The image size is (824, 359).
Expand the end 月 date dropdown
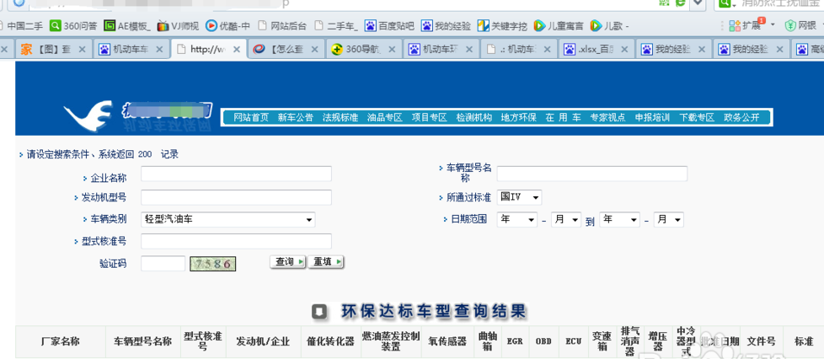pyautogui.click(x=668, y=220)
